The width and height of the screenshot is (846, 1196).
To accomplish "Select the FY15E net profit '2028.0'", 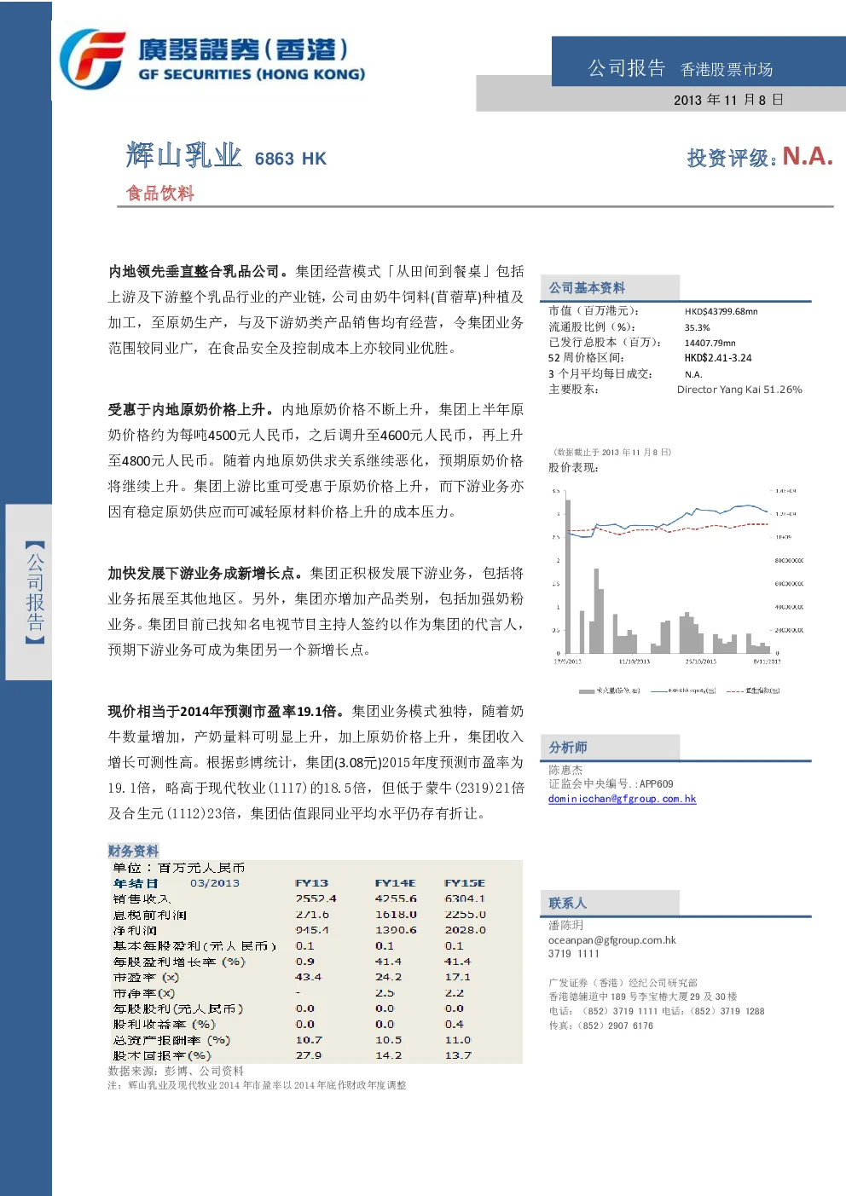I will click(x=465, y=930).
